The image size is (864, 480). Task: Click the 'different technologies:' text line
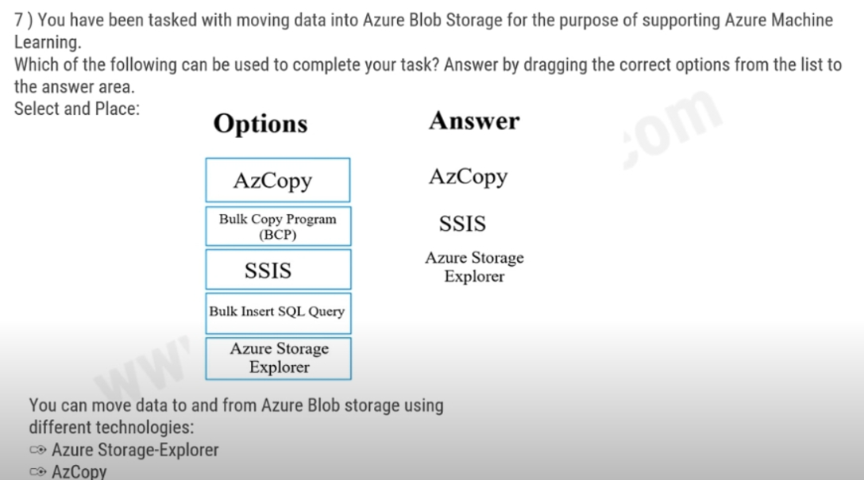click(x=111, y=428)
